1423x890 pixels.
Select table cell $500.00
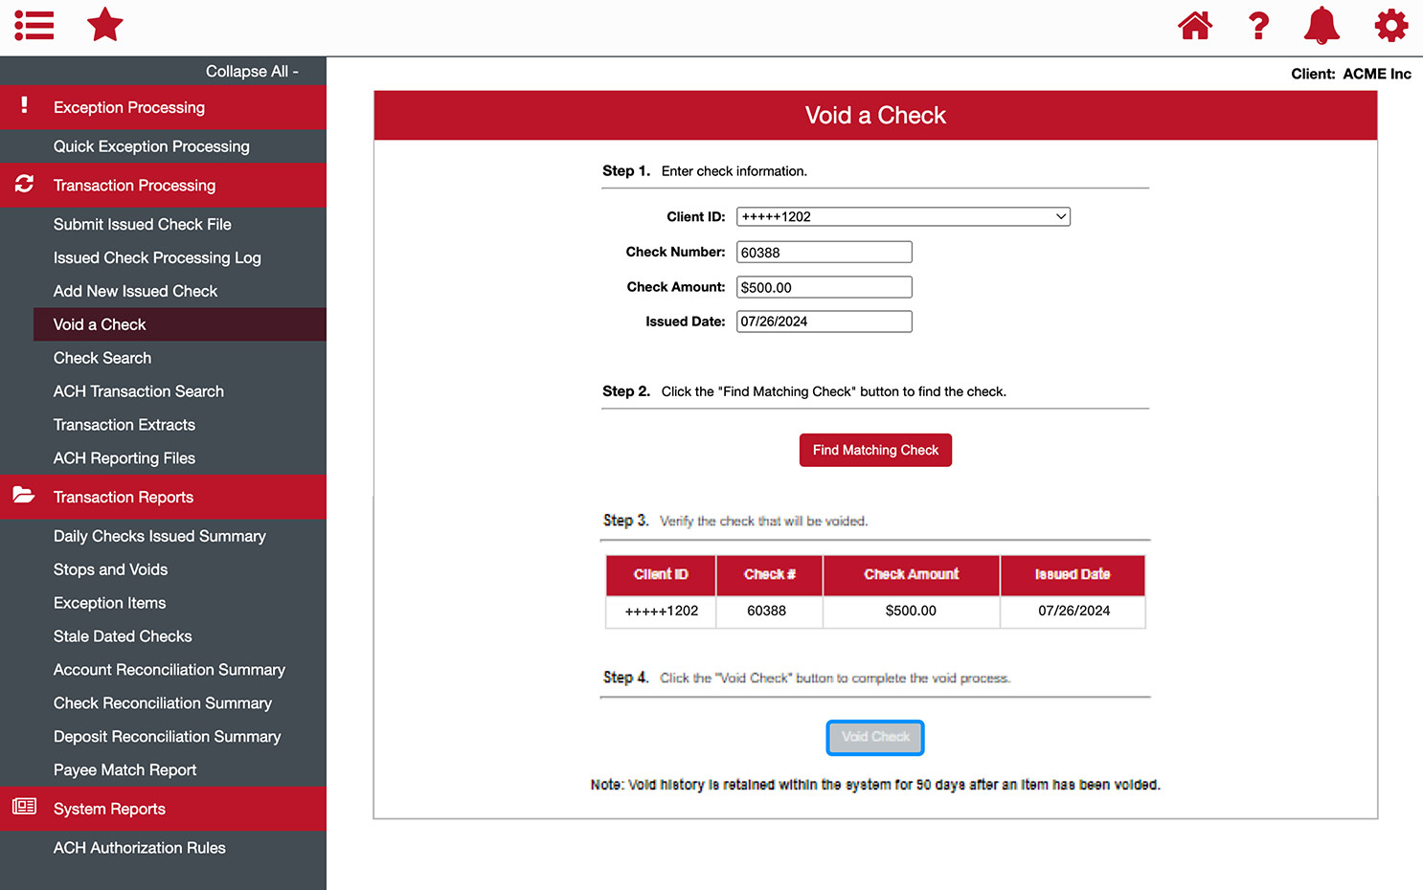912,611
